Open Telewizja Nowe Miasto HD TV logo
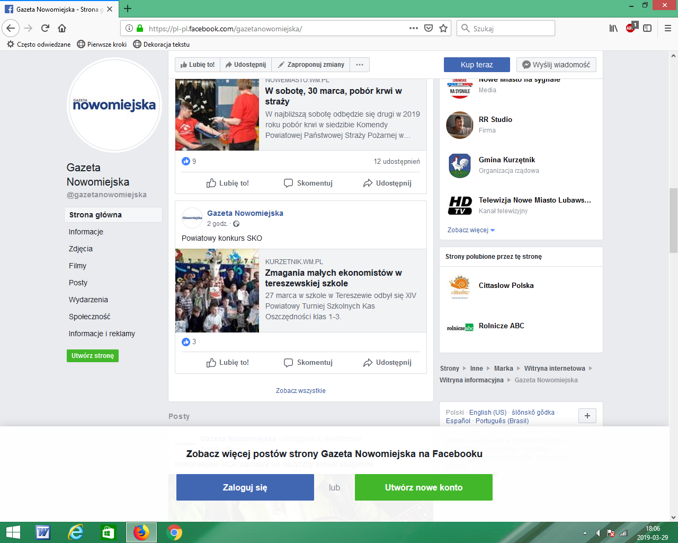Image resolution: width=678 pixels, height=543 pixels. click(x=460, y=206)
